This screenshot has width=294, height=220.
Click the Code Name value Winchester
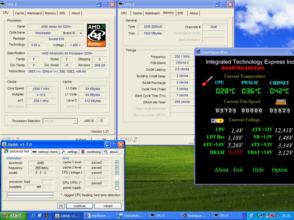pyautogui.click(x=43, y=33)
